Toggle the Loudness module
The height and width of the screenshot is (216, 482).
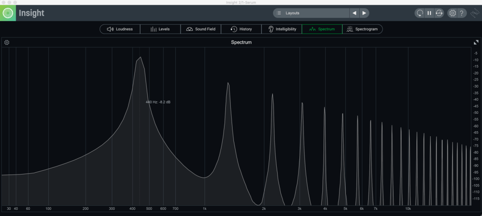coord(120,29)
